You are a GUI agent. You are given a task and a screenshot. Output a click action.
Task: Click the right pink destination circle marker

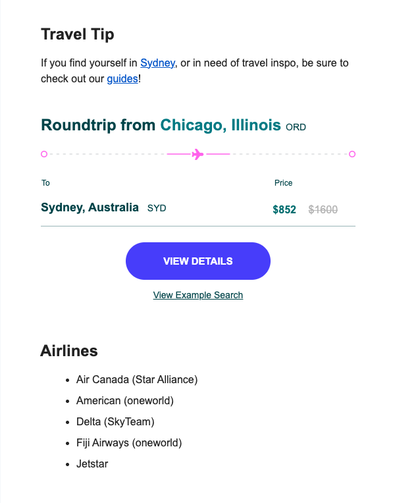352,154
